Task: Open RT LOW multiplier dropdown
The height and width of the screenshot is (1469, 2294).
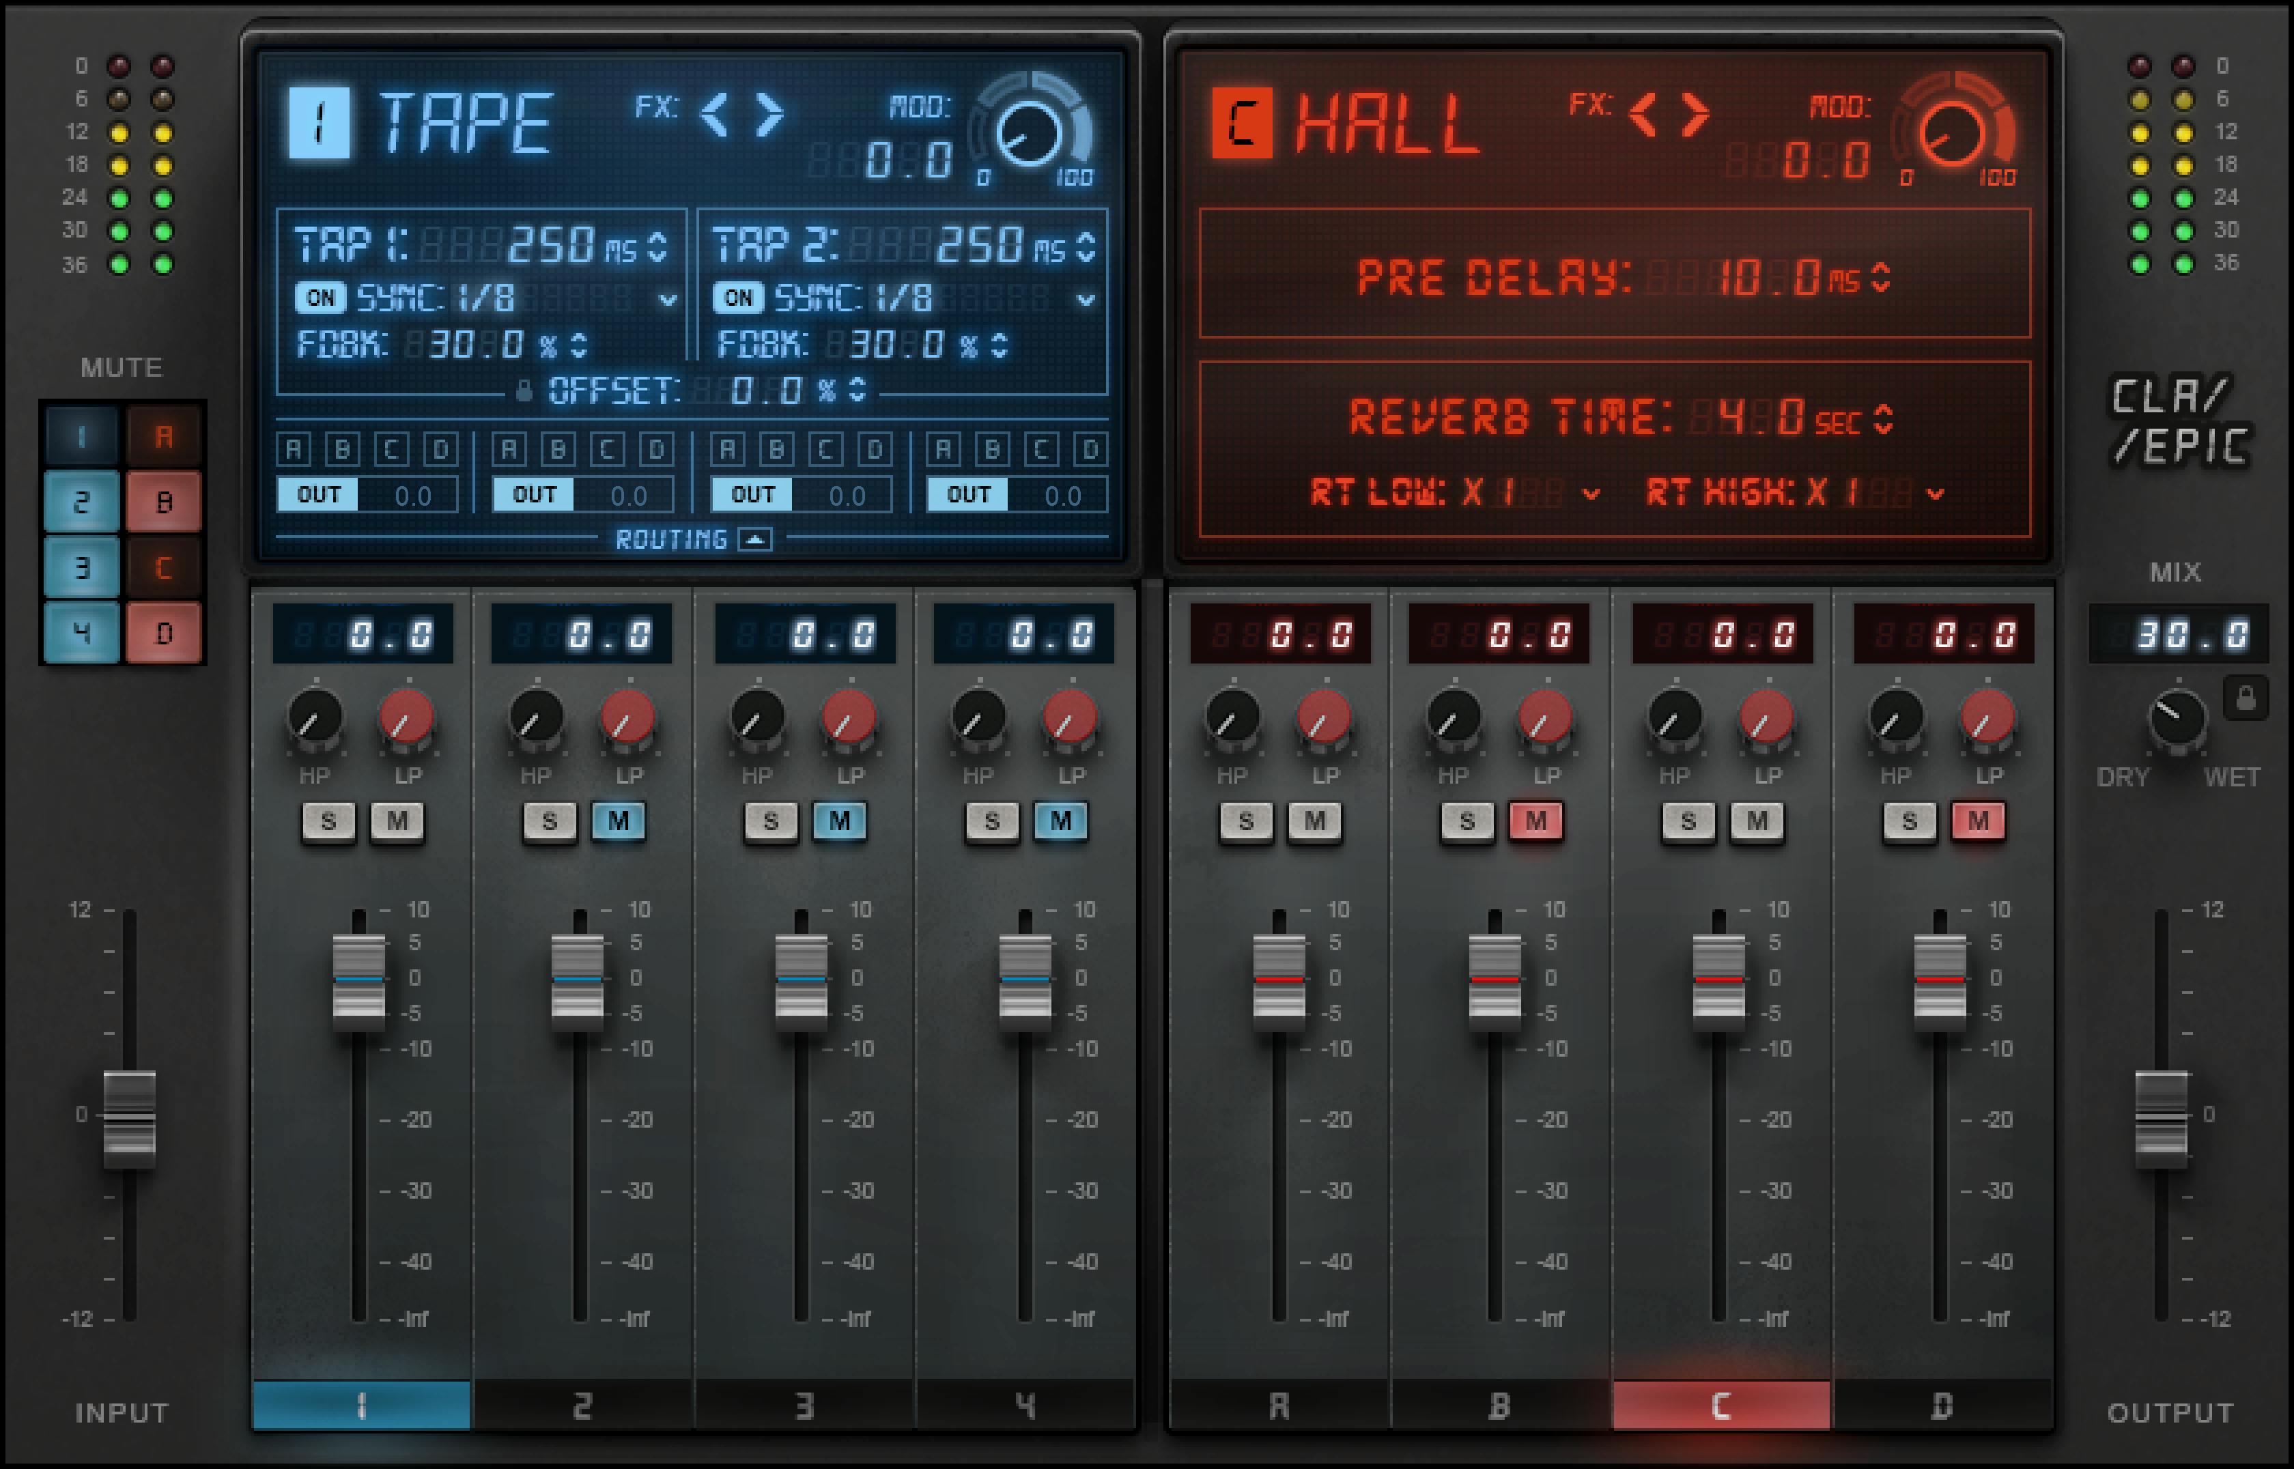Action: point(1590,494)
